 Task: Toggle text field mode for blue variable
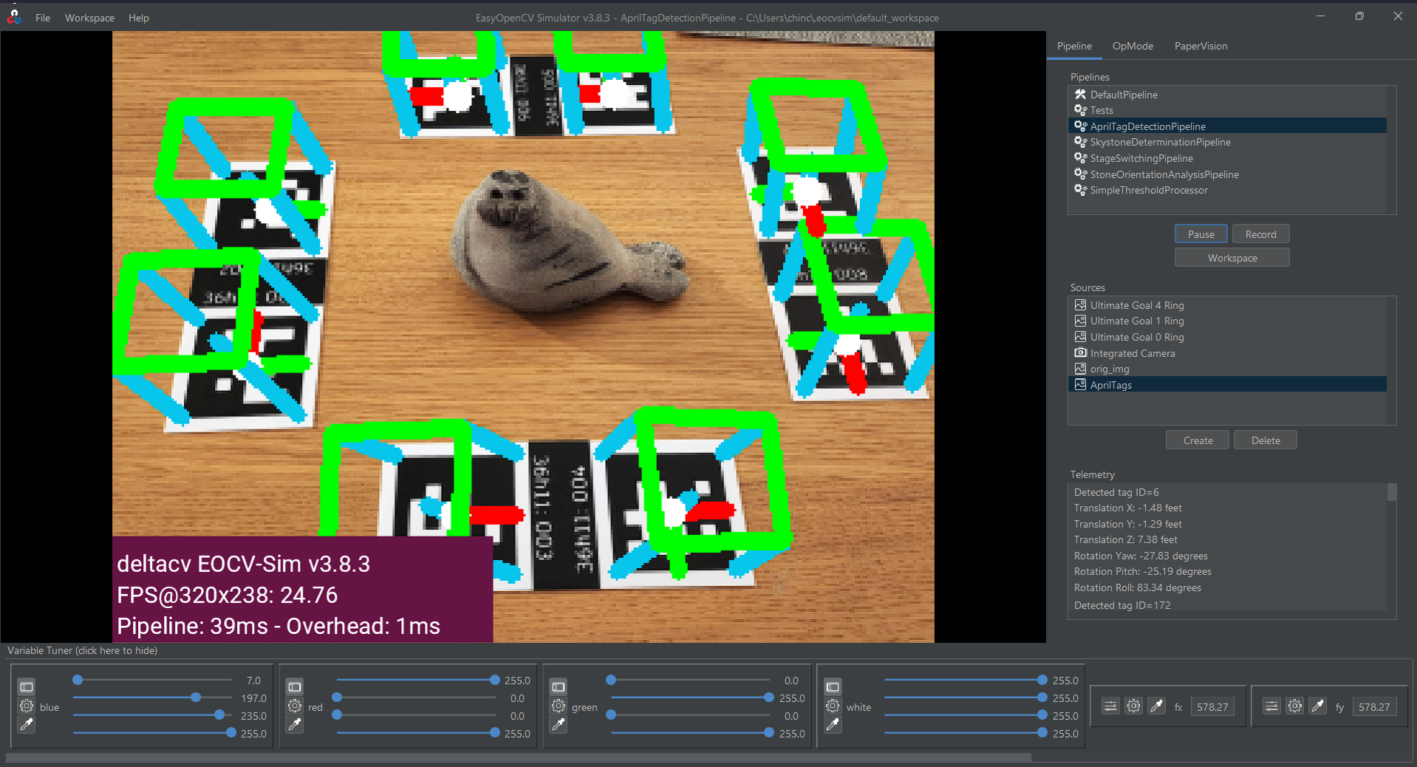click(x=27, y=686)
